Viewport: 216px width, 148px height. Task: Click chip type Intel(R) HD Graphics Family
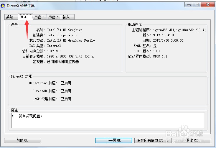click(71, 40)
